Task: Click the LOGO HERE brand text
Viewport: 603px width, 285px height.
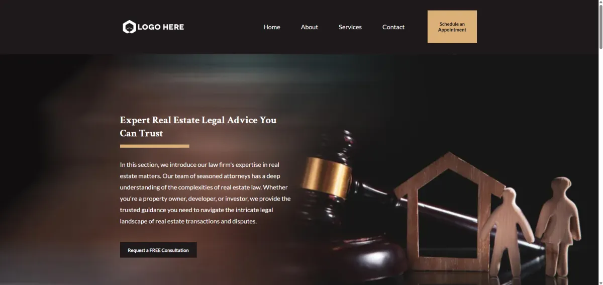Action: (x=161, y=27)
